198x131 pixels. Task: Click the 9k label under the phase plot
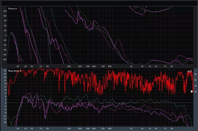172,66
